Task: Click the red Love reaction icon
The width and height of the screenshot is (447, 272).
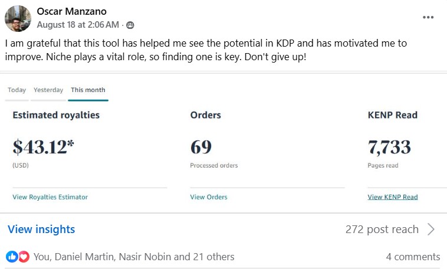Action: (24, 257)
